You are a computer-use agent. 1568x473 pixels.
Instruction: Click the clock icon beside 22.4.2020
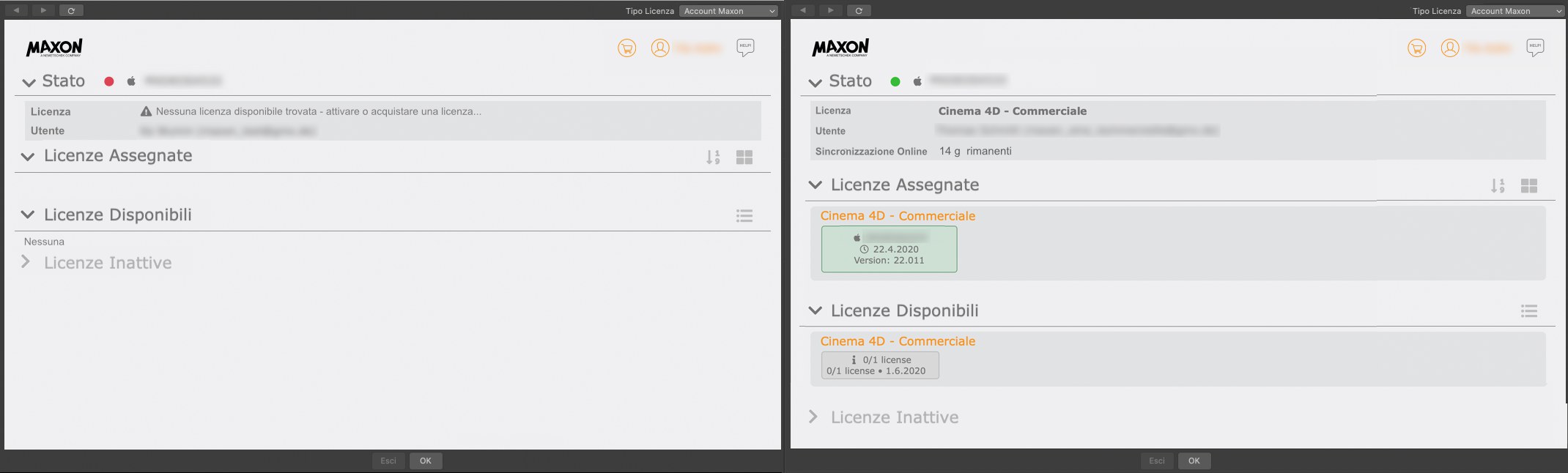pyautogui.click(x=864, y=250)
